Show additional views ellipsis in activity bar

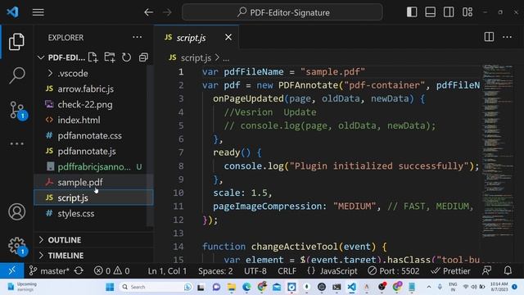pyautogui.click(x=16, y=144)
